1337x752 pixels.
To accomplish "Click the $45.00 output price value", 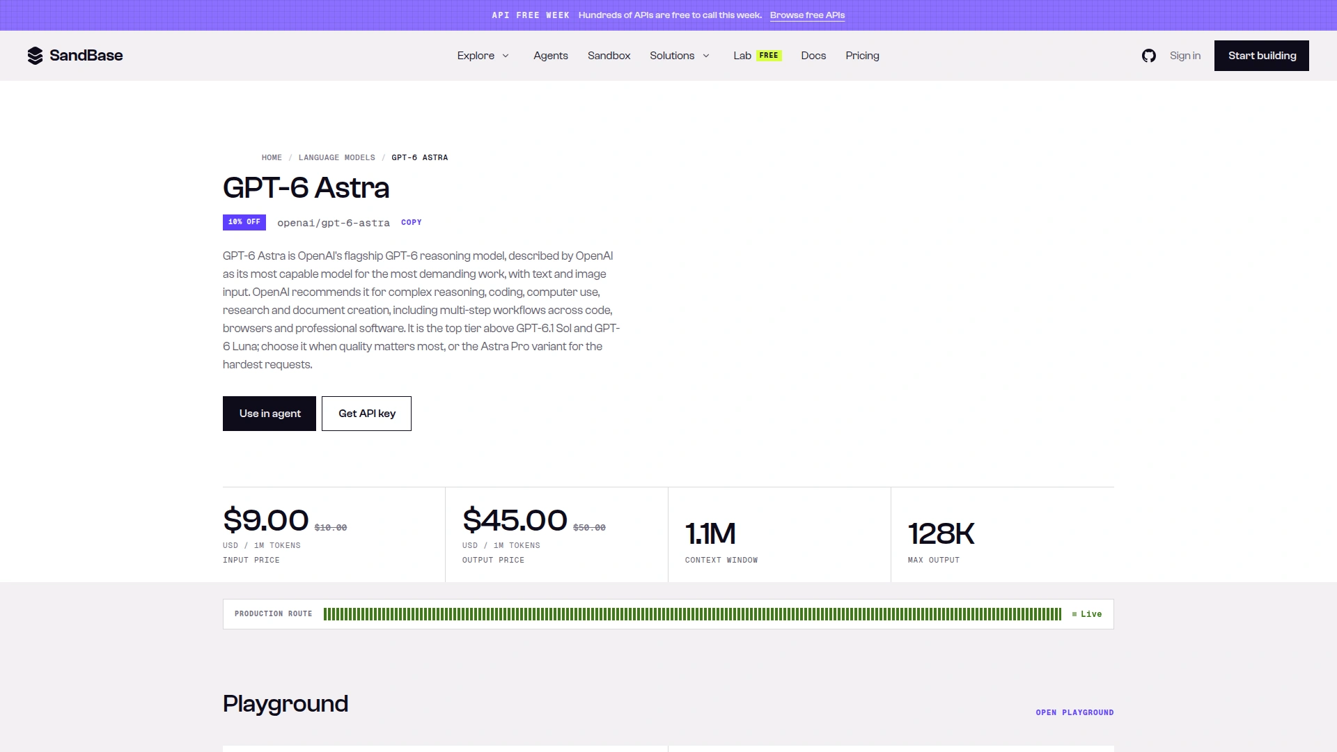I will [515, 520].
